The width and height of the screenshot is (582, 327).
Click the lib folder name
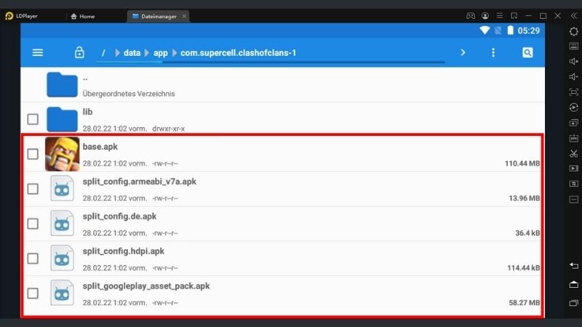87,112
